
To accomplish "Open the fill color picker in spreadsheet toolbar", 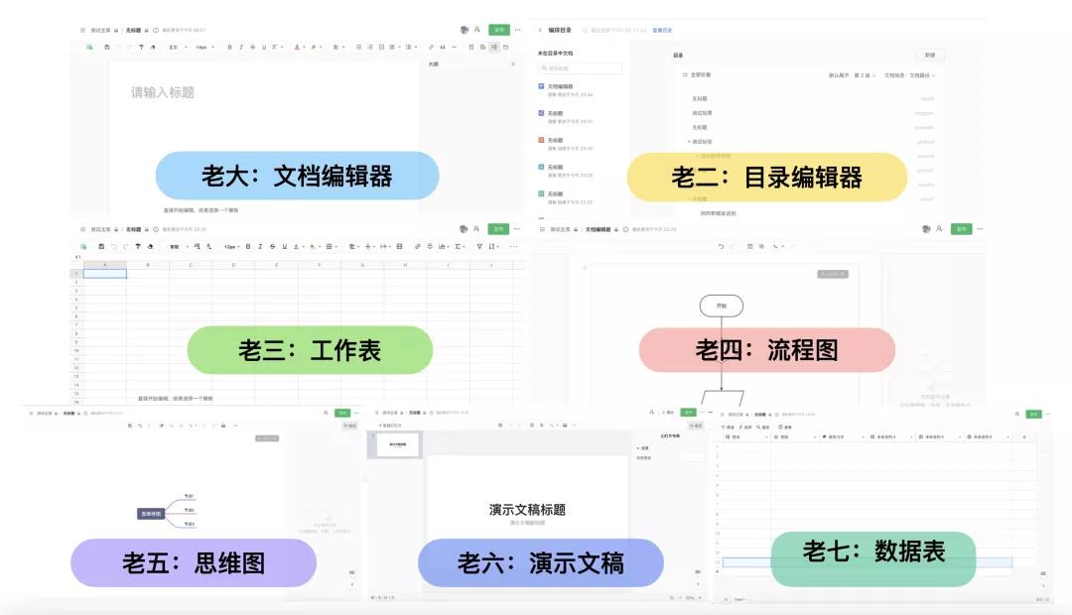I will pyautogui.click(x=314, y=246).
